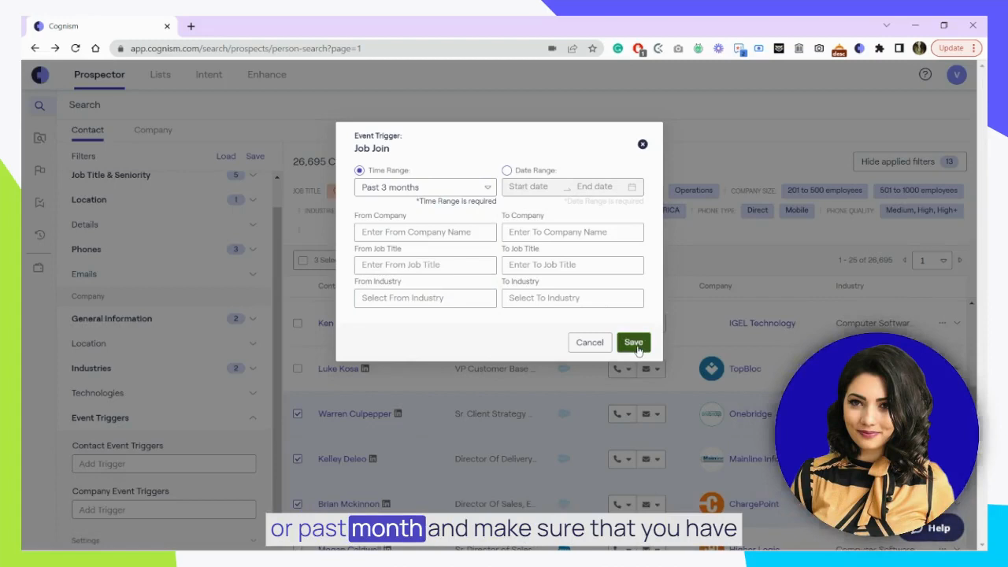The image size is (1008, 567).
Task: Open Kelley Deleo's LinkedIn icon
Action: [x=373, y=459]
